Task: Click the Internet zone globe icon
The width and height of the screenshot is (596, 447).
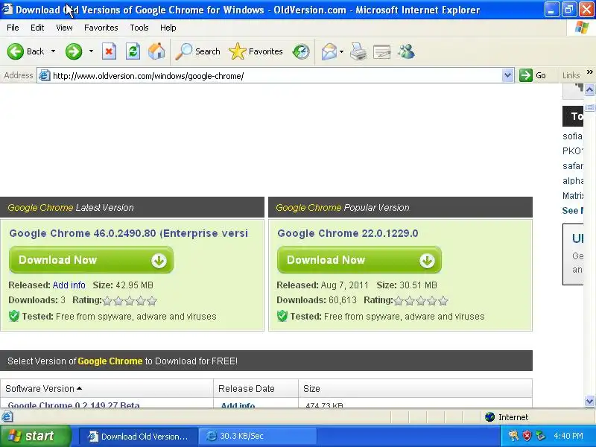Action: (490, 417)
